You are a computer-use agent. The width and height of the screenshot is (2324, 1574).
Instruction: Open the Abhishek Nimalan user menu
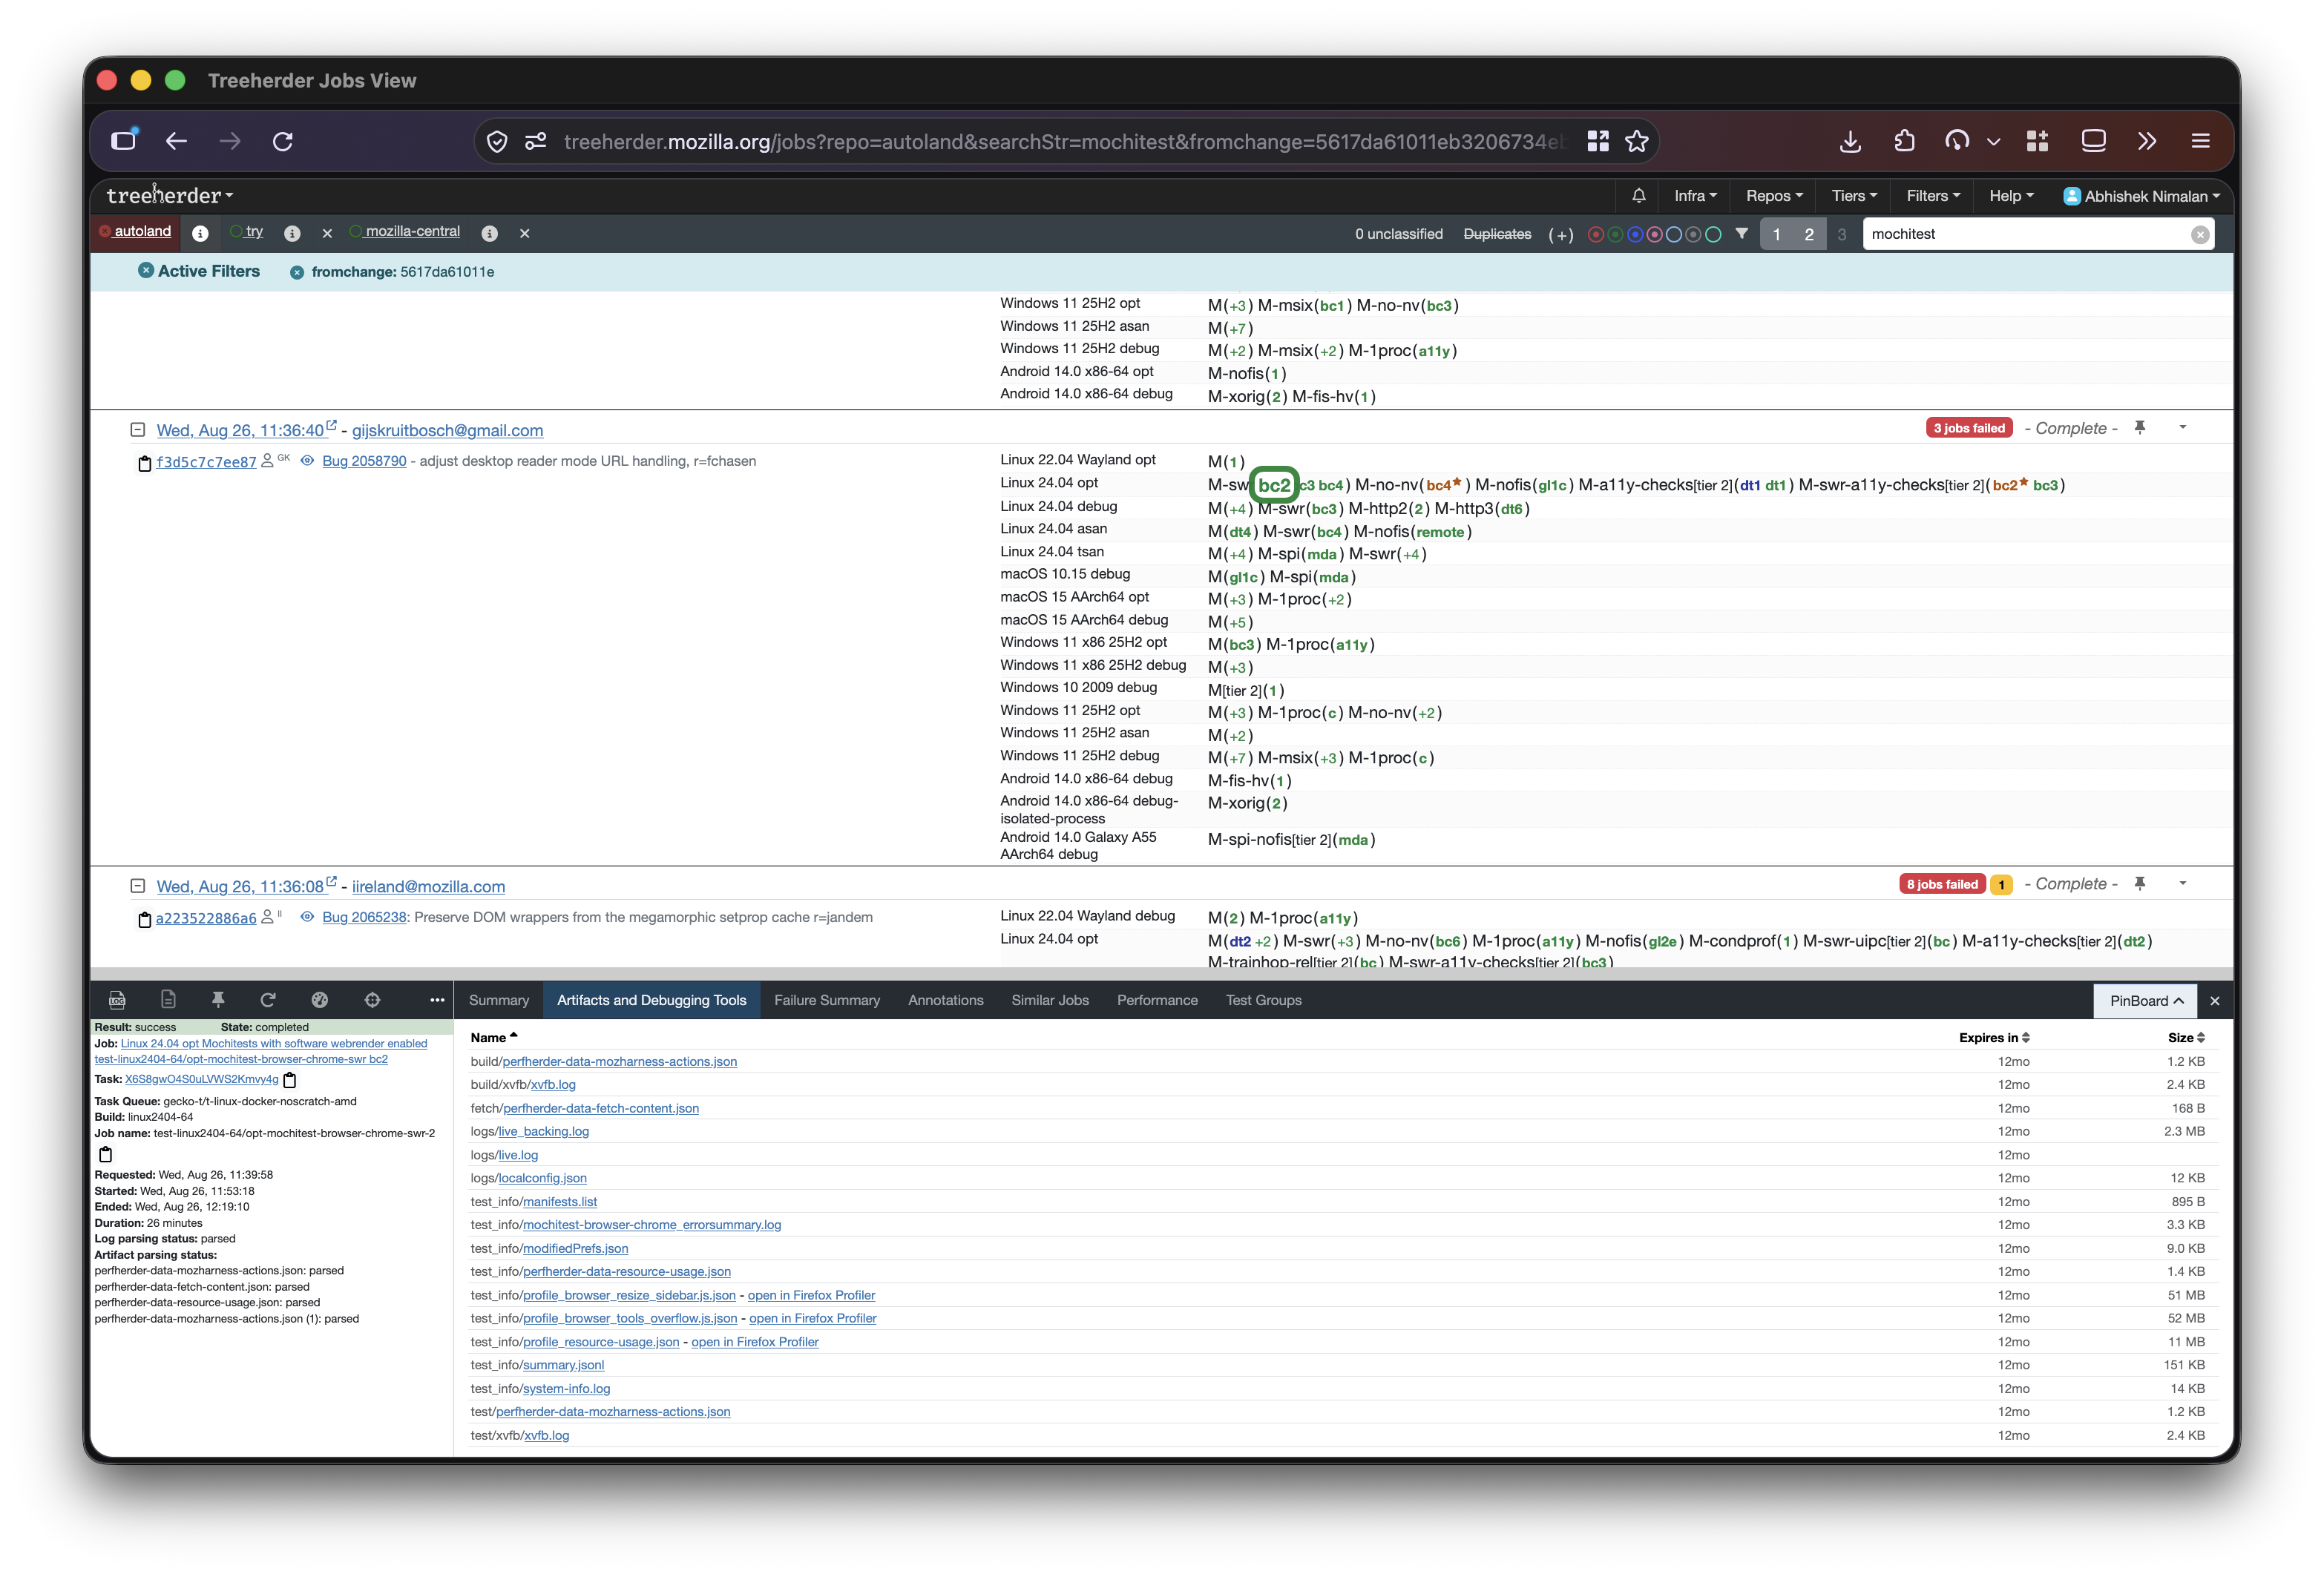tap(2141, 196)
